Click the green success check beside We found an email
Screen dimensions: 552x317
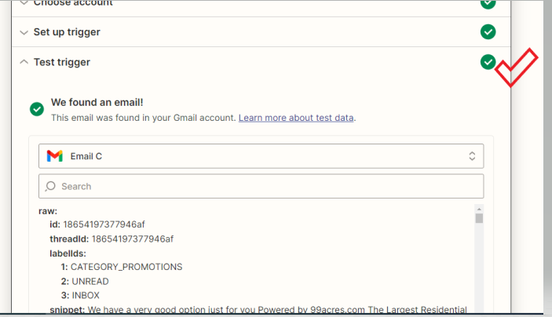(37, 109)
